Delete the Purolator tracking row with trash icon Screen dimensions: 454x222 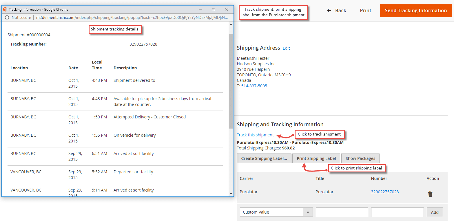430,194
